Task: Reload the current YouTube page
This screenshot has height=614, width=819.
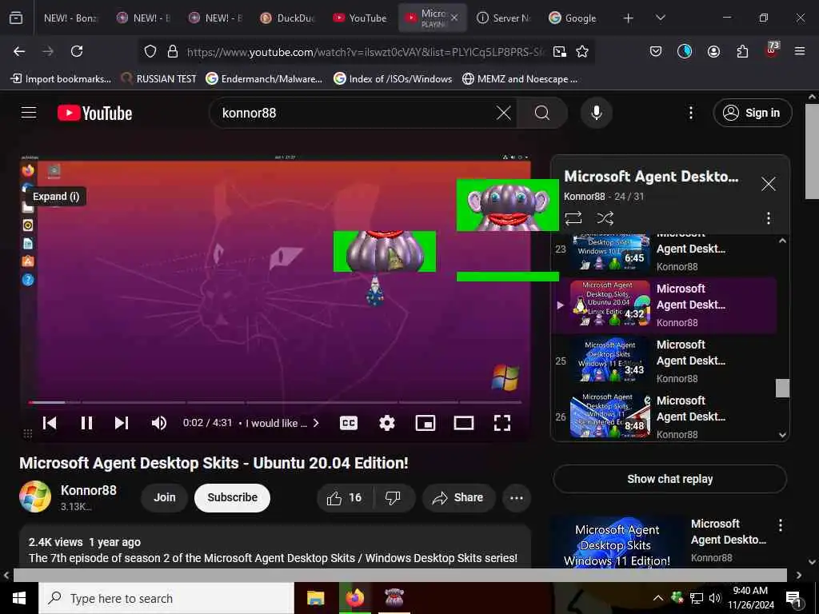Action: pos(77,51)
